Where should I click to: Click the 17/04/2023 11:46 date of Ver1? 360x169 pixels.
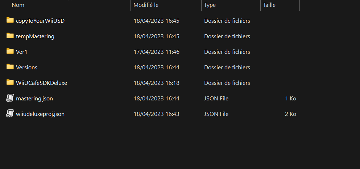pos(156,52)
